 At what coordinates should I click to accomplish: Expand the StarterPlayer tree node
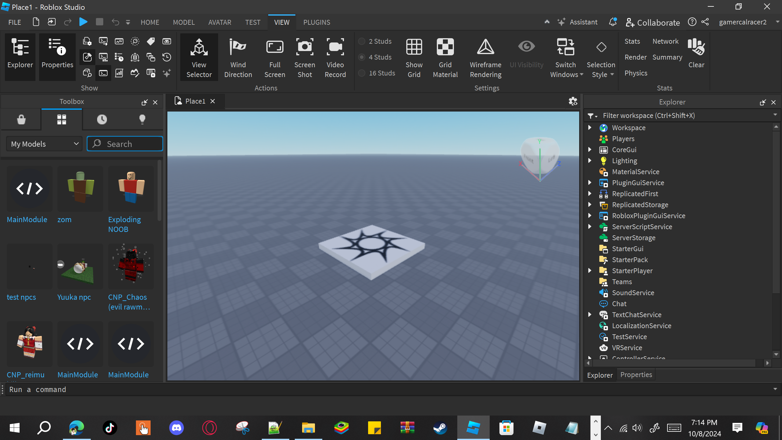coord(590,271)
